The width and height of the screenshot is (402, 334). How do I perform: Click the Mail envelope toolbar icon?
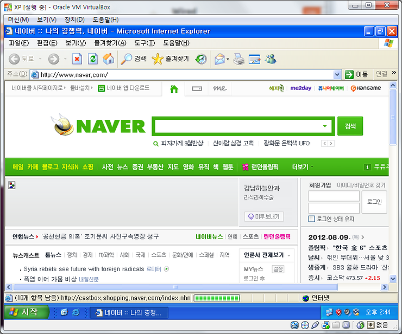point(219,59)
